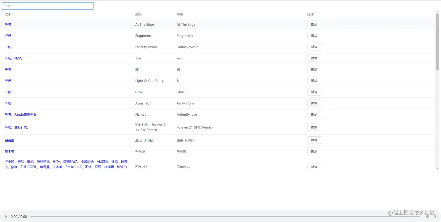Click 播放 for the Flames row
Image resolution: width=441 pixels, height=222 pixels.
click(314, 114)
